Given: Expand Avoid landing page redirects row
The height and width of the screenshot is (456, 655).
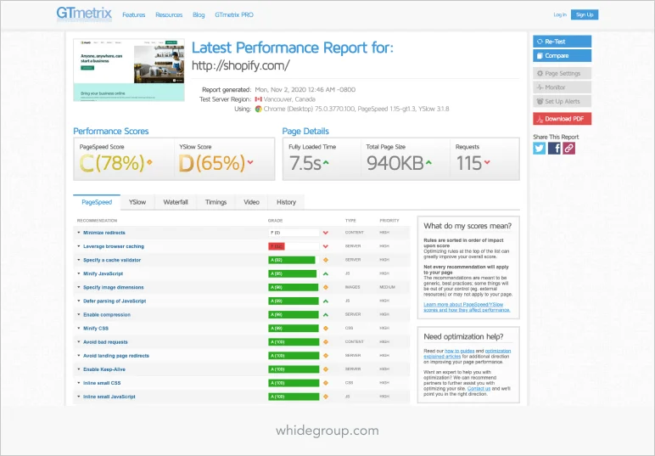Looking at the screenshot, I should click(x=79, y=356).
